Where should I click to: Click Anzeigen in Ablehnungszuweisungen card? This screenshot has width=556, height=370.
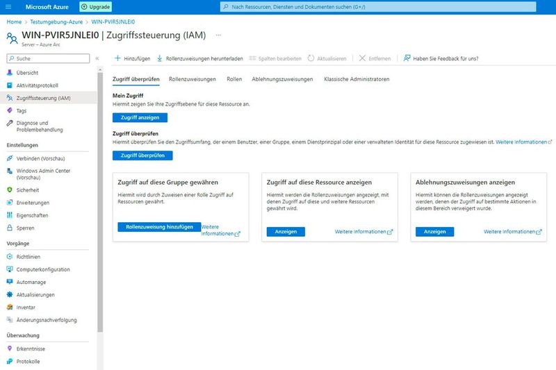coord(435,232)
